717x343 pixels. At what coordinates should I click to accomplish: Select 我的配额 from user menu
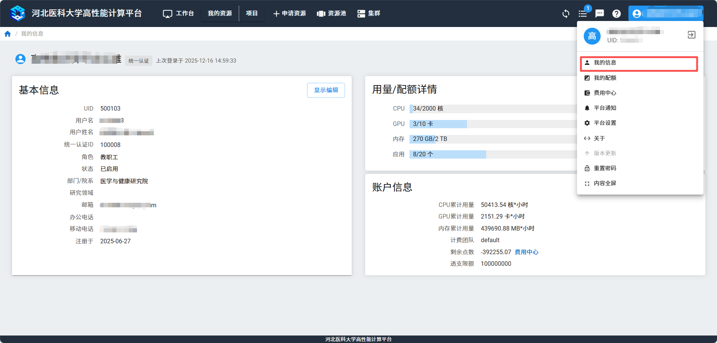coord(605,78)
